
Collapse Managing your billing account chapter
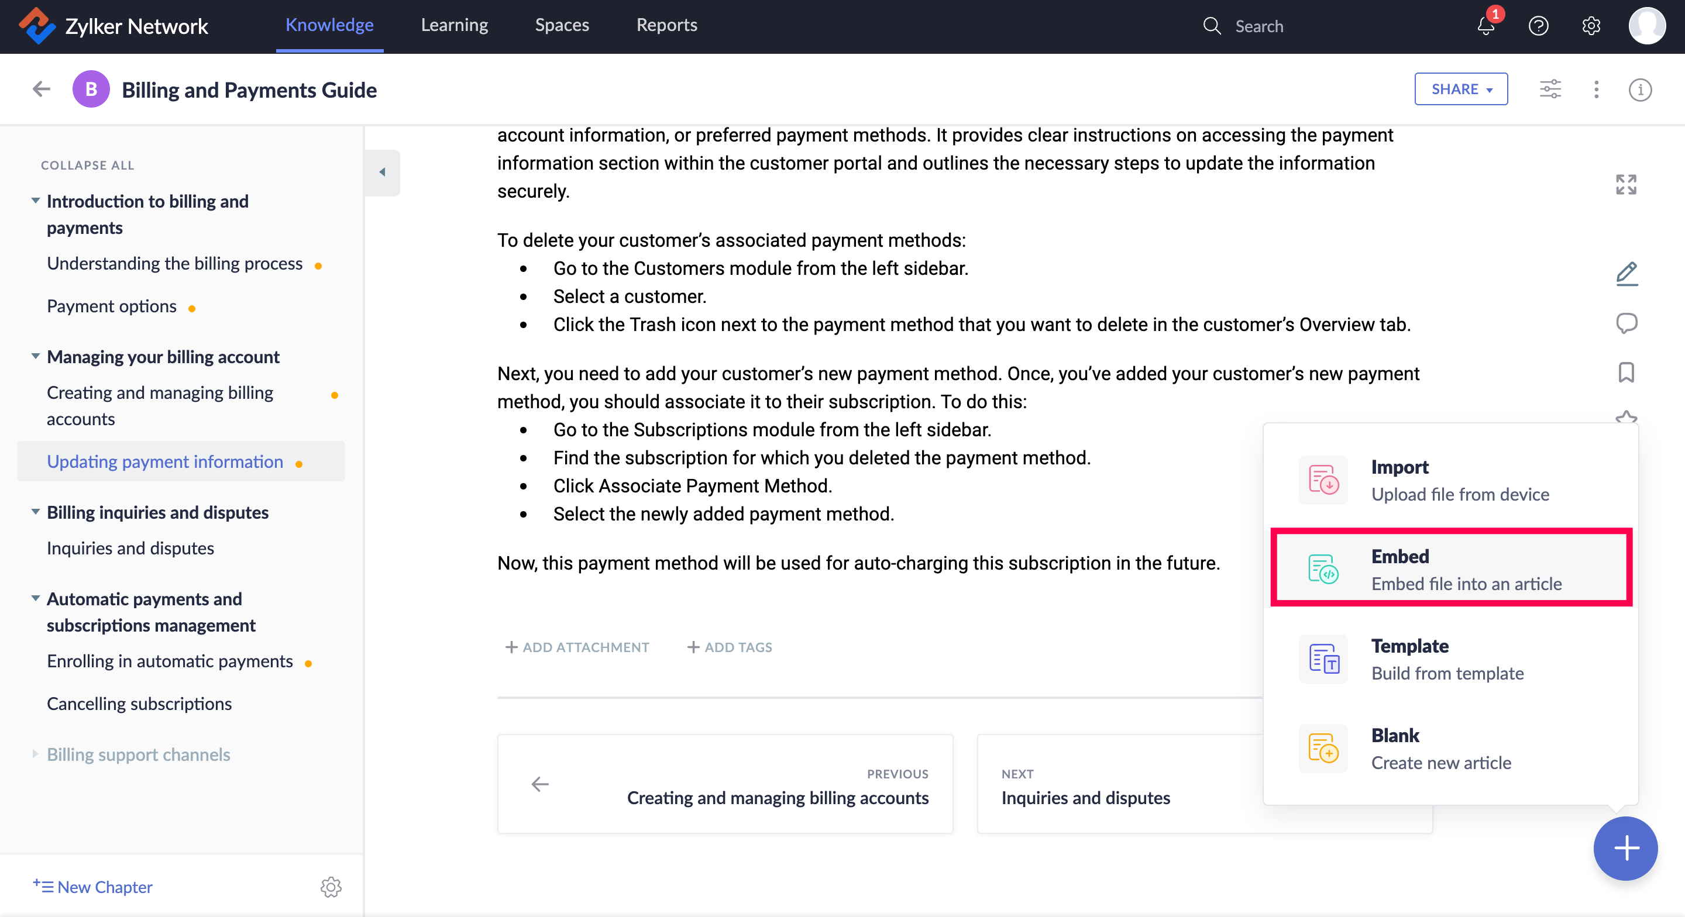pos(35,357)
